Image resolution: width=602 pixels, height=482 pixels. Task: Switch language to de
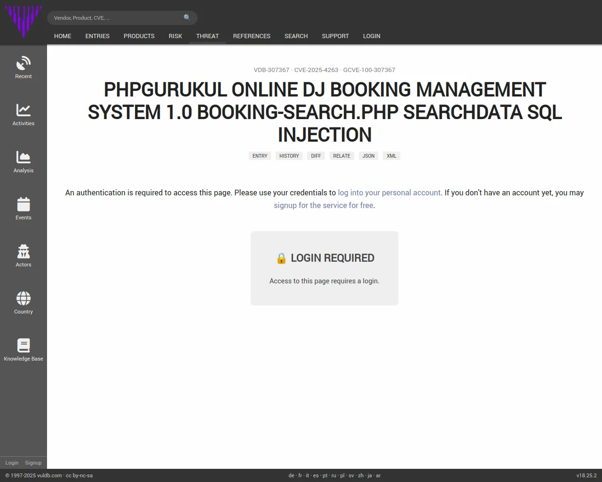(x=291, y=475)
